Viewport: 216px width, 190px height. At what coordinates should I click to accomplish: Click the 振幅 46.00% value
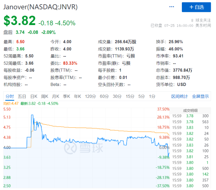176,49
